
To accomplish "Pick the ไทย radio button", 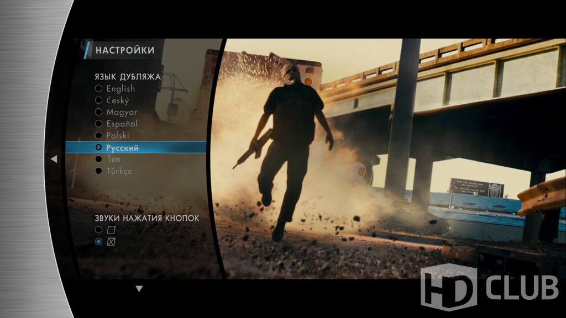I will [98, 159].
